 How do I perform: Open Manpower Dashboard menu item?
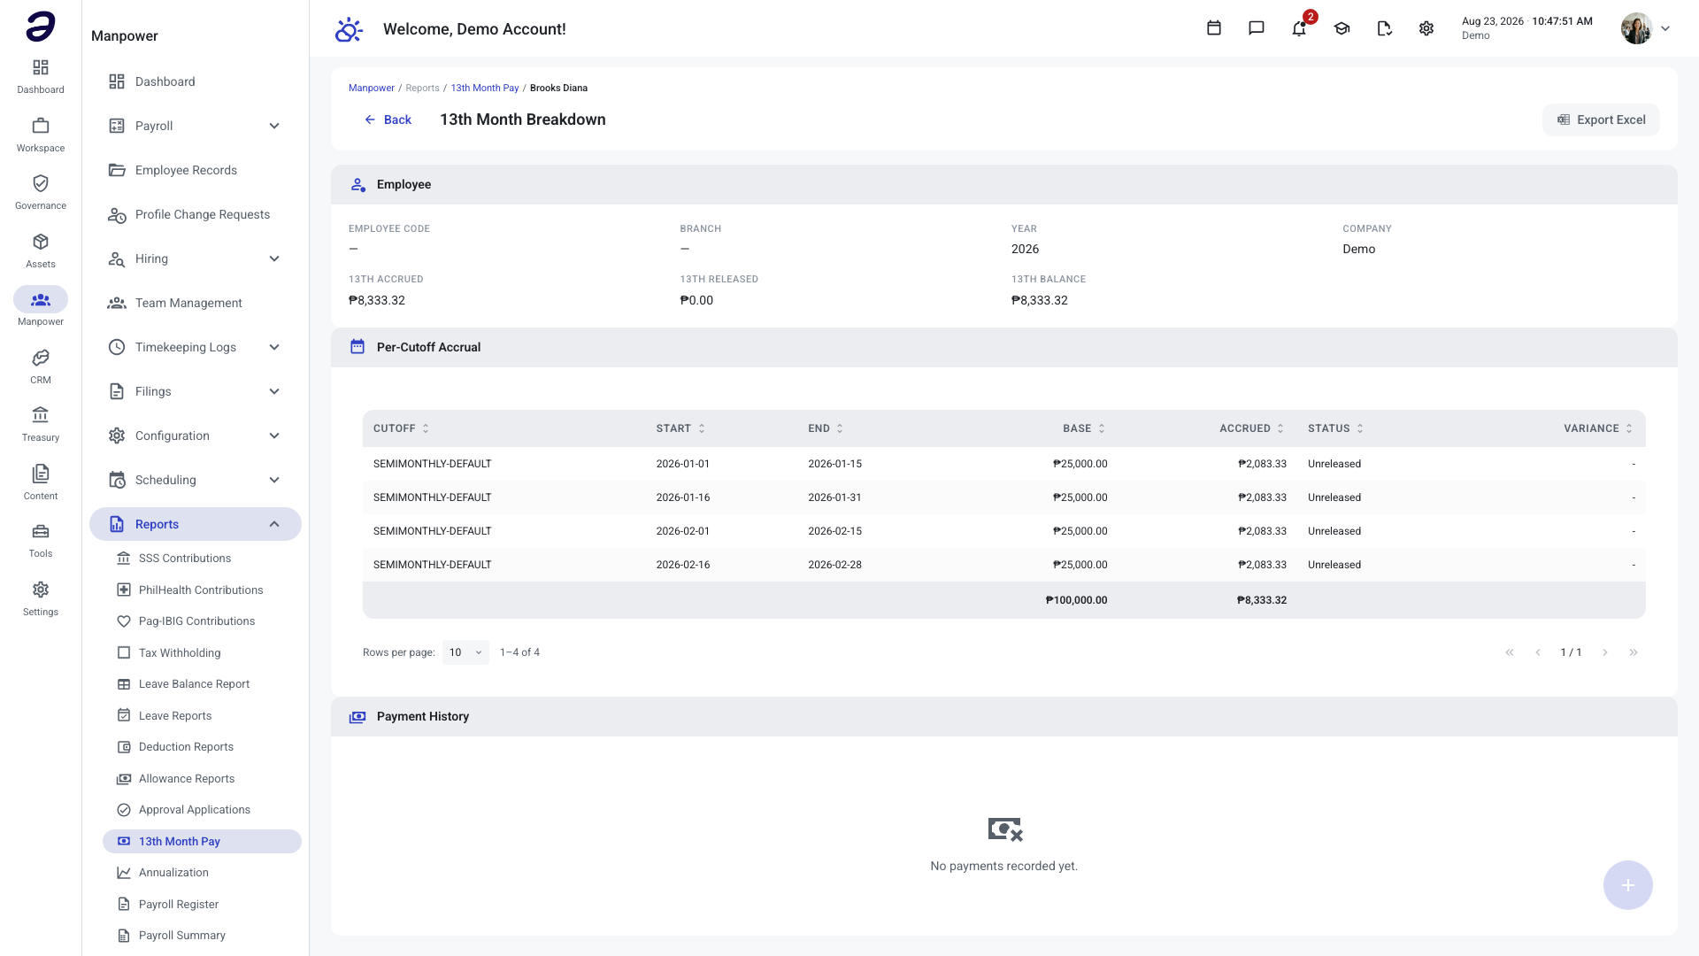[x=196, y=81]
